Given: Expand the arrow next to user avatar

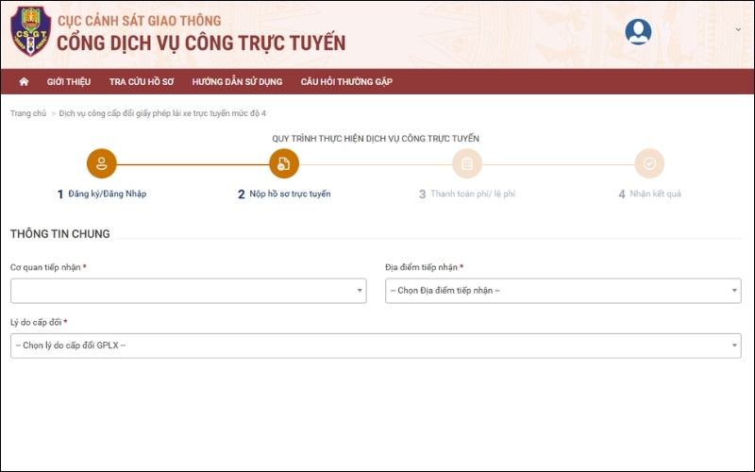Looking at the screenshot, I should point(738,29).
